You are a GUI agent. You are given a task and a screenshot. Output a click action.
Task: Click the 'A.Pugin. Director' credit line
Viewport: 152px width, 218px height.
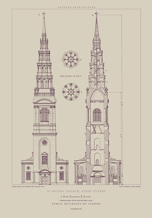pos(28,187)
